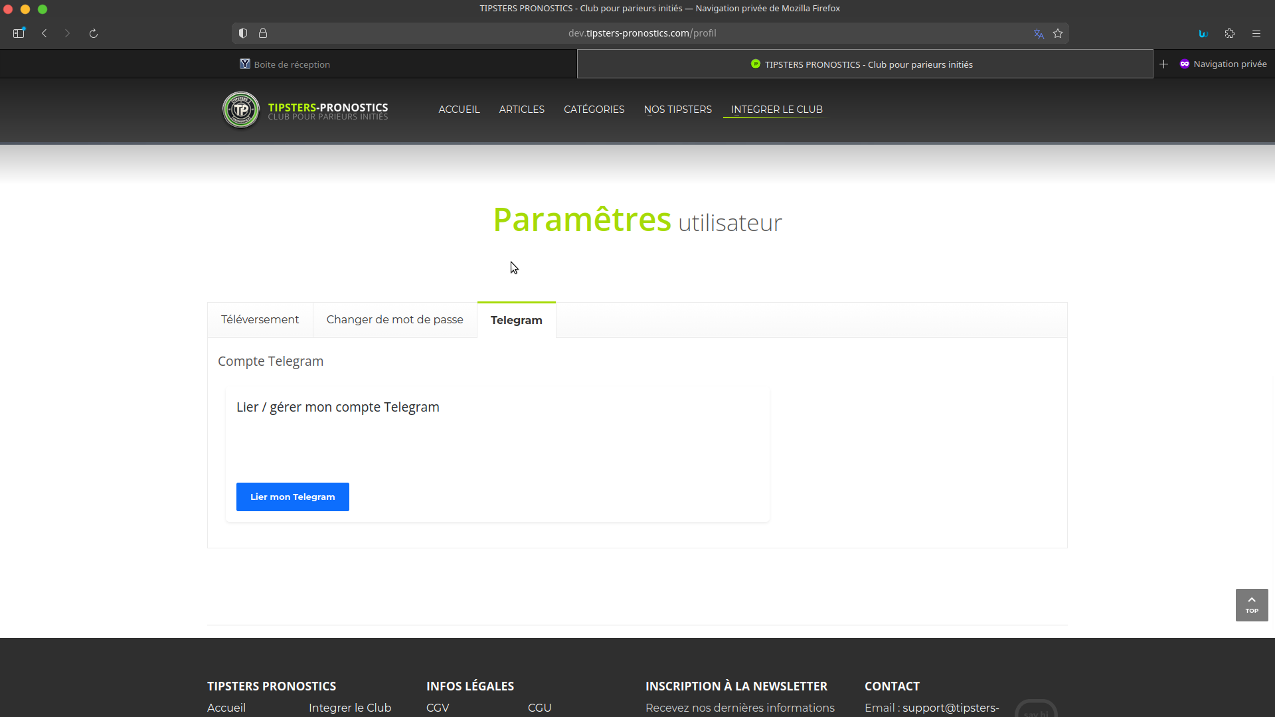Click the translate page icon
This screenshot has height=717, width=1275.
click(x=1039, y=34)
